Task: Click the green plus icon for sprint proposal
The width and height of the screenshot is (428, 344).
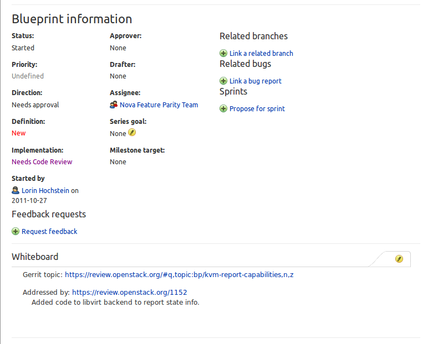Action: (x=223, y=109)
